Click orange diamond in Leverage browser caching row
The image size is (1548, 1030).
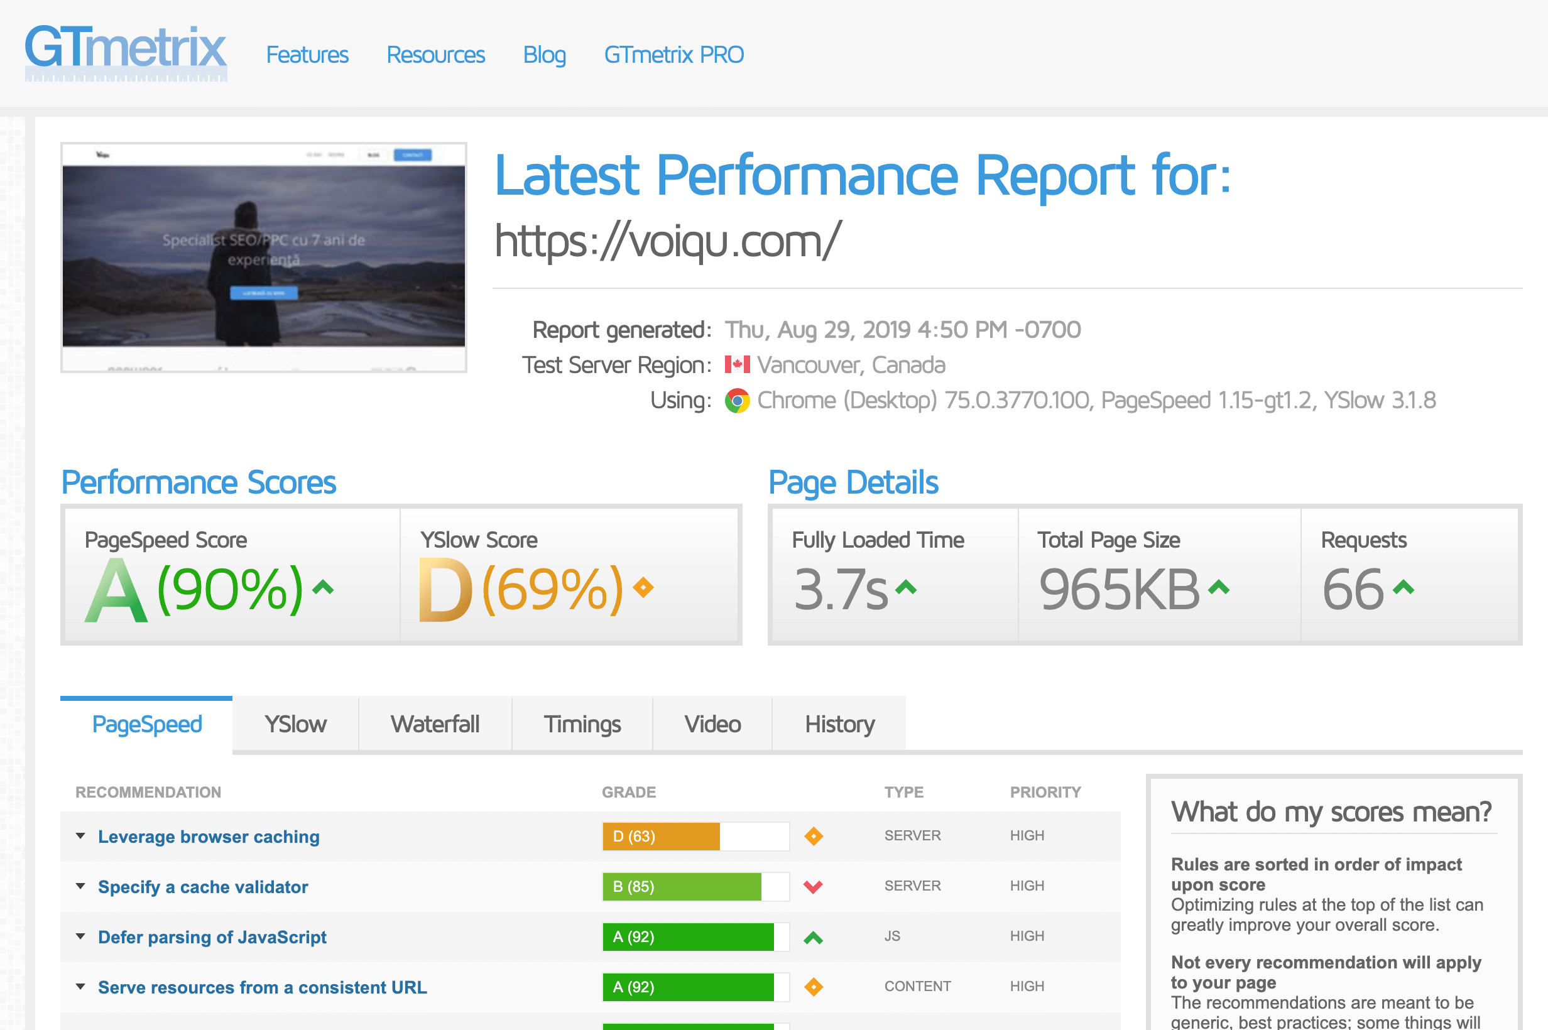point(814,836)
